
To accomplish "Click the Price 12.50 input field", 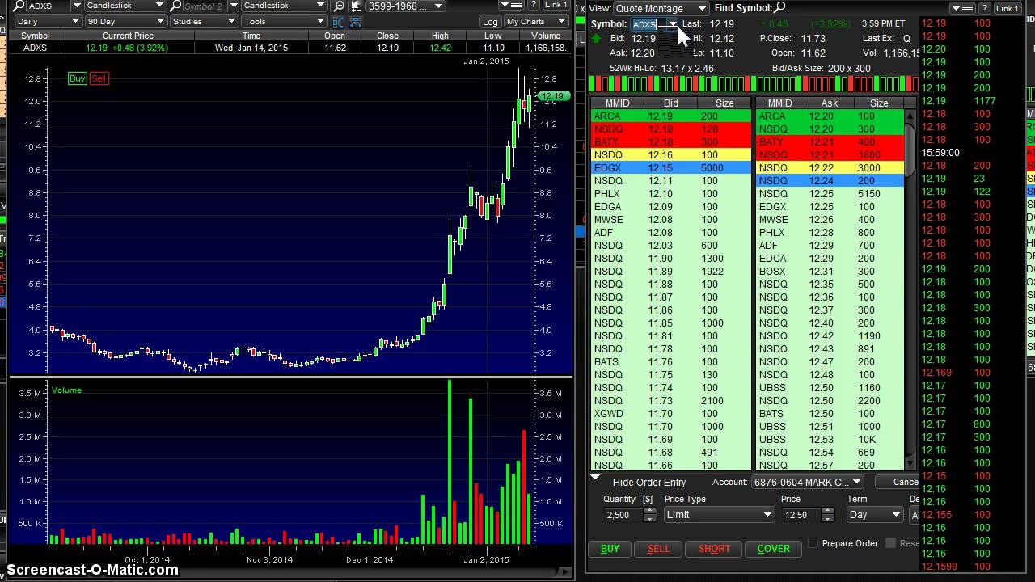I will pos(801,515).
